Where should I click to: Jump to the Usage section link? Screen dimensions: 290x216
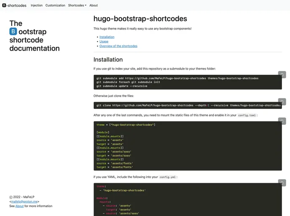(104, 41)
